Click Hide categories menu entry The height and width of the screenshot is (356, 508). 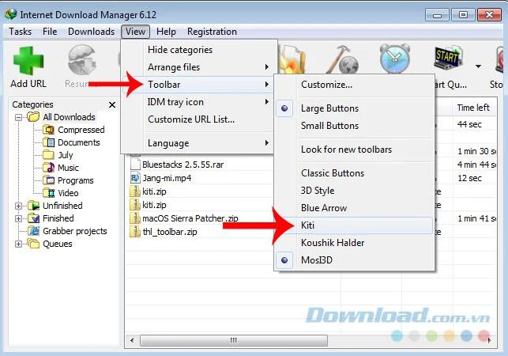click(x=198, y=50)
